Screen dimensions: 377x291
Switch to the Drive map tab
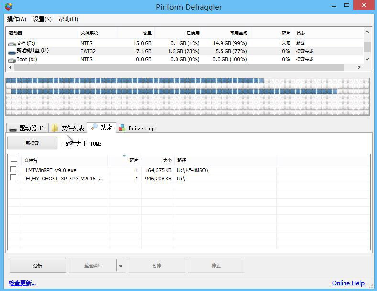tap(136, 128)
